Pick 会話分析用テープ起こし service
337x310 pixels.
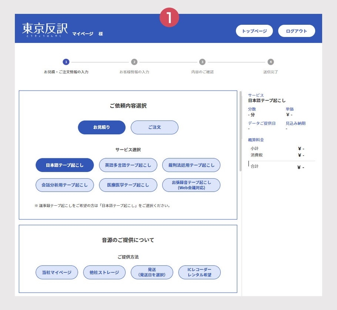point(65,185)
